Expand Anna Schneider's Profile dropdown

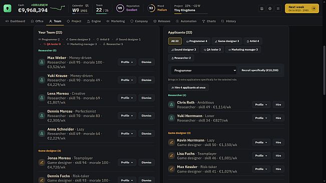coord(127,133)
